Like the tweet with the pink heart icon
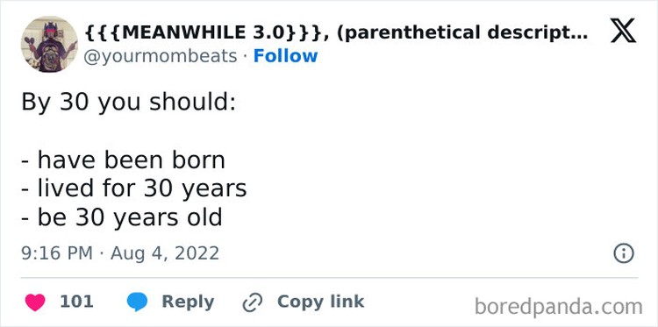Image resolution: width=658 pixels, height=327 pixels. [x=35, y=302]
